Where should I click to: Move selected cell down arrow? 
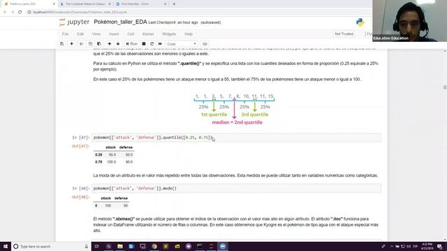(x=118, y=44)
